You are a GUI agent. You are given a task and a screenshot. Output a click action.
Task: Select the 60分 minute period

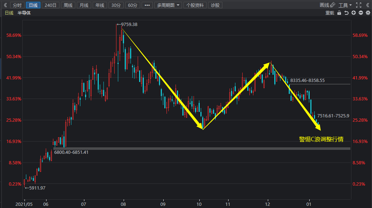coord(133,5)
